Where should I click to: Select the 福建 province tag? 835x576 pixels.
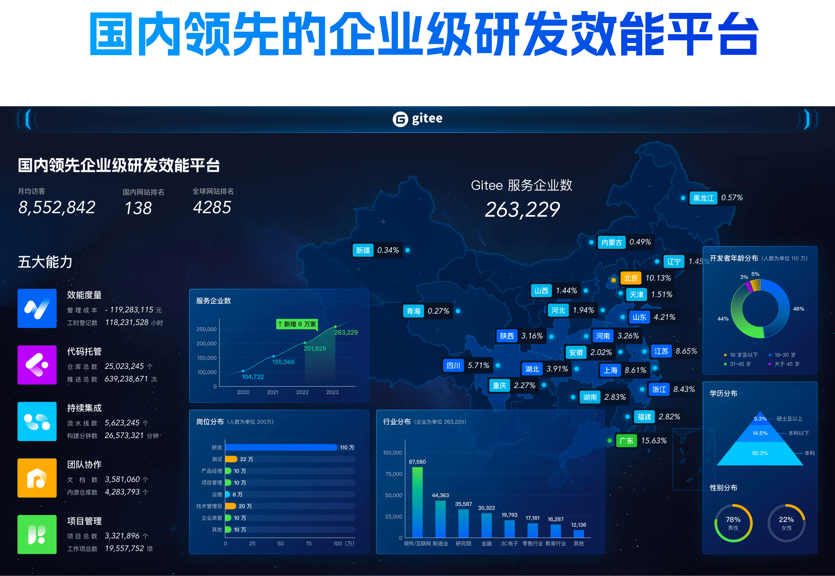coord(644,416)
